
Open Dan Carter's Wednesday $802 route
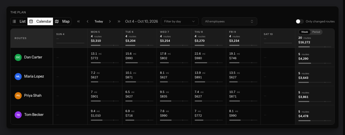tap(174, 57)
